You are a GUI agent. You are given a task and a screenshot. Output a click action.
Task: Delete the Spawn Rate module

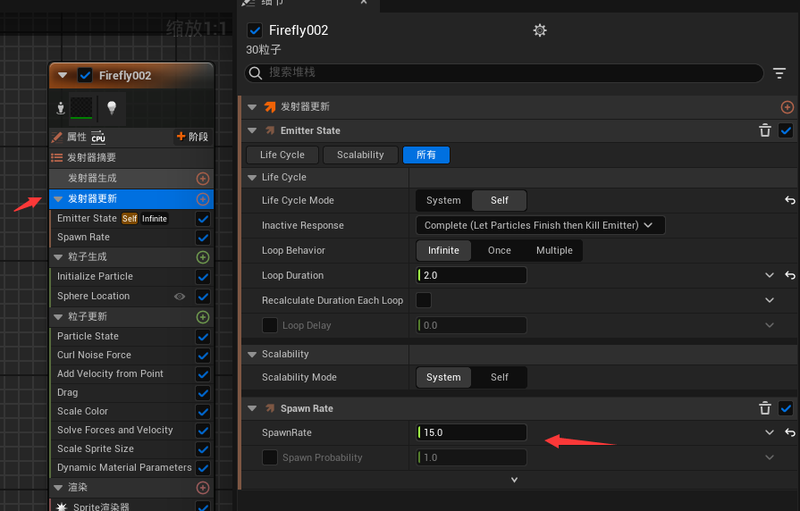pos(765,408)
